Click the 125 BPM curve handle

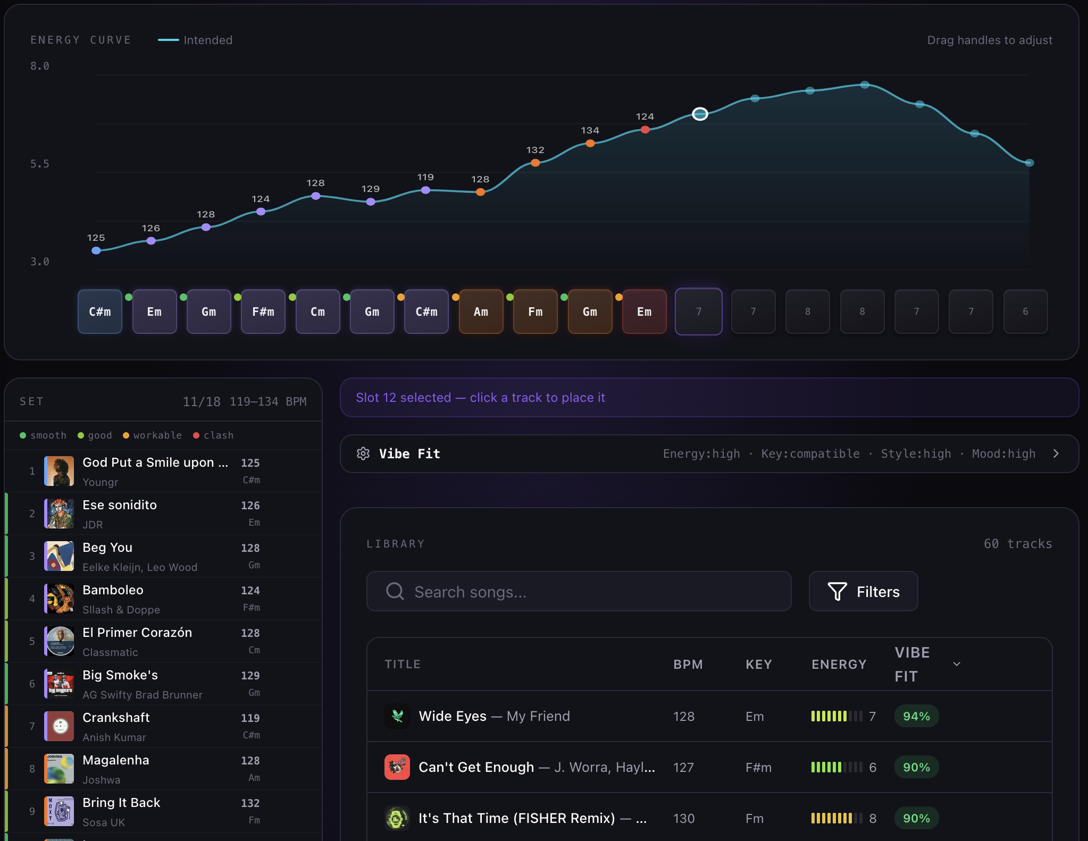pos(96,250)
